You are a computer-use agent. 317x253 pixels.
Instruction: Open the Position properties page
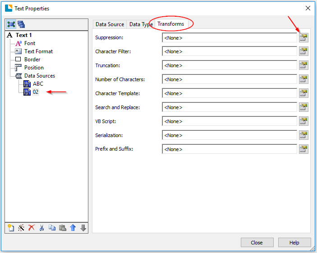point(34,68)
